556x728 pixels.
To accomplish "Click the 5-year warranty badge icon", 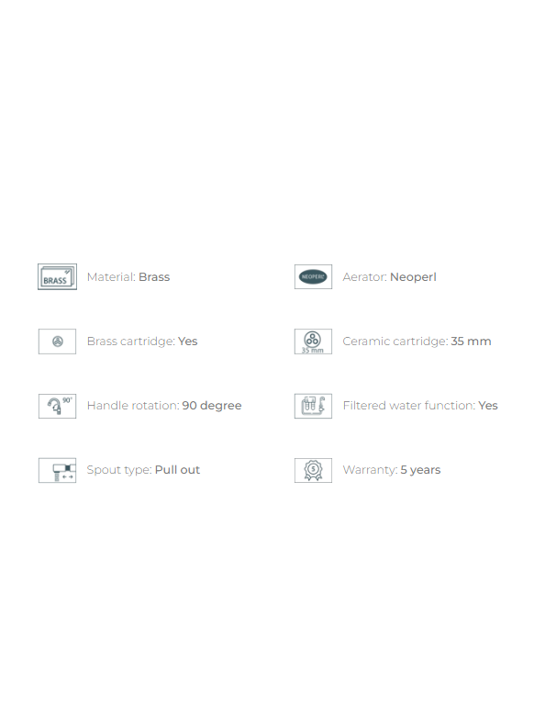I will pos(313,470).
